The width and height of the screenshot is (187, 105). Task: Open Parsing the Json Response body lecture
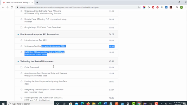46,83
